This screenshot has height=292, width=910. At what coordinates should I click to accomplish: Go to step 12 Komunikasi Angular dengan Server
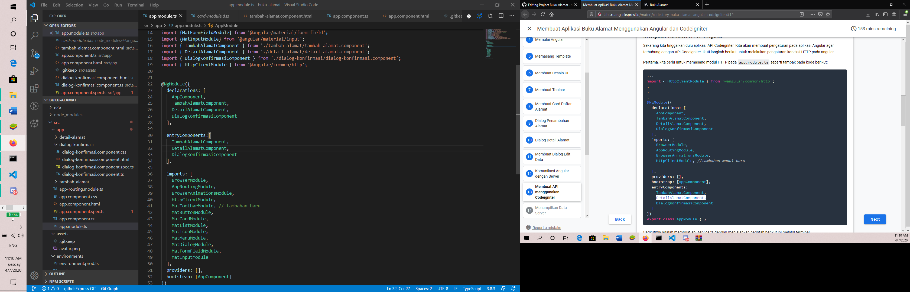click(x=552, y=174)
